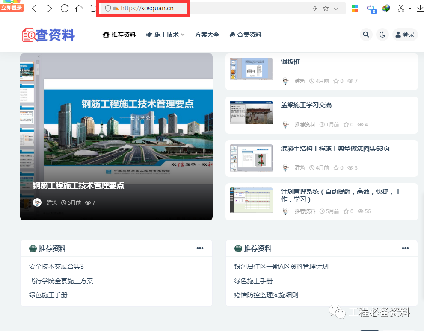Bookmark page with the star icon
The image size is (424, 331).
pyautogui.click(x=326, y=9)
